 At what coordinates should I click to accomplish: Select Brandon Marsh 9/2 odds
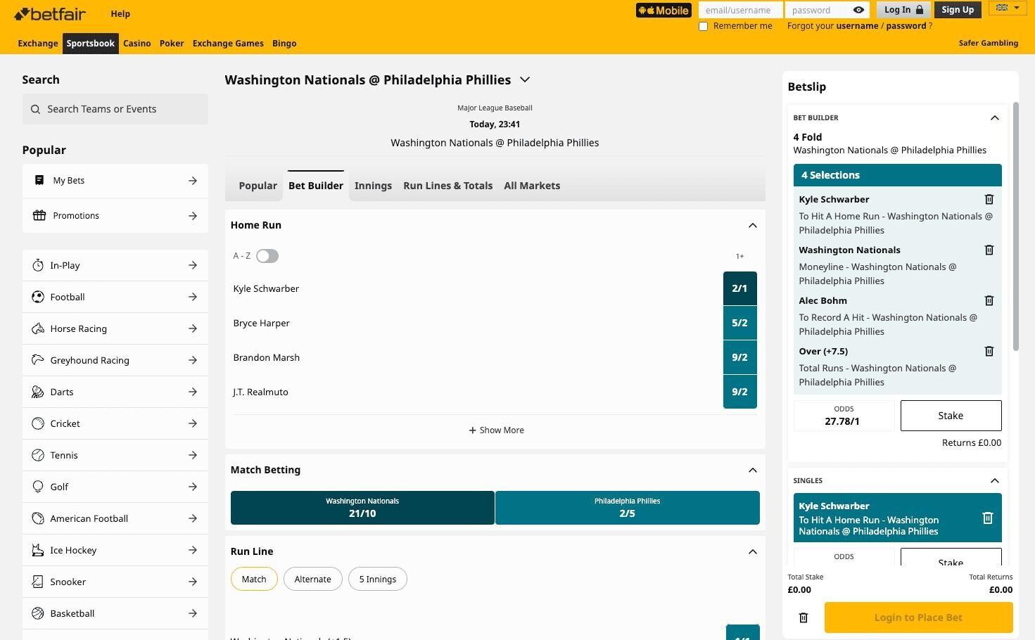pos(739,357)
